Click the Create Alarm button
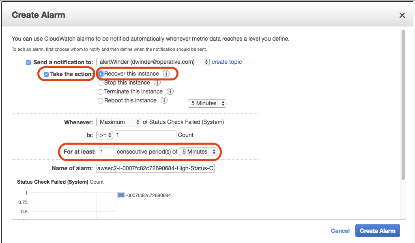The height and width of the screenshot is (243, 415). (377, 231)
